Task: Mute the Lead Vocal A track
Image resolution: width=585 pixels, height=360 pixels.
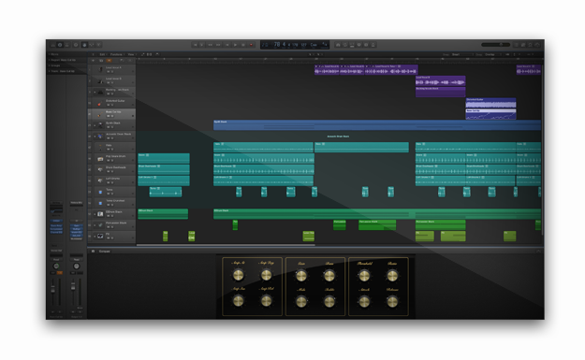Action: (x=109, y=72)
